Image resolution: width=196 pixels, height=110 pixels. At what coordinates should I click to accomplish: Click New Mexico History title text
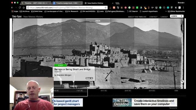[33, 17]
